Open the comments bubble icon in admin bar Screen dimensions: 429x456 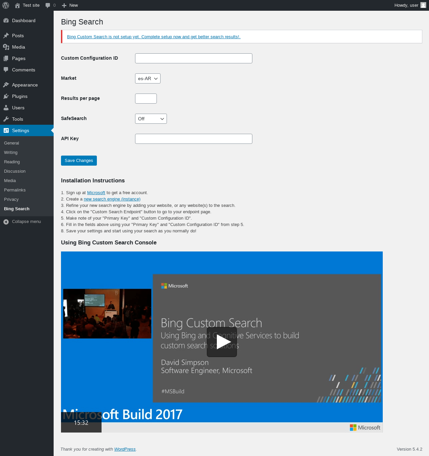point(48,5)
